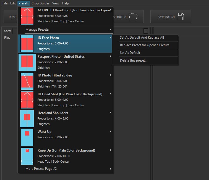This screenshot has width=209, height=180.
Task: Click the ID Head Shot preset icon in list
Action: pyautogui.click(x=27, y=100)
